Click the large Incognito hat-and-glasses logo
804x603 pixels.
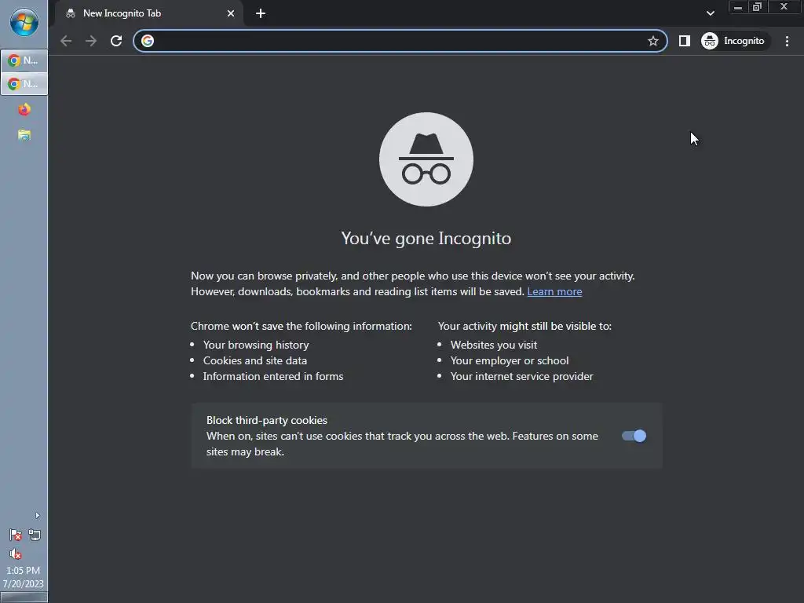(x=426, y=159)
